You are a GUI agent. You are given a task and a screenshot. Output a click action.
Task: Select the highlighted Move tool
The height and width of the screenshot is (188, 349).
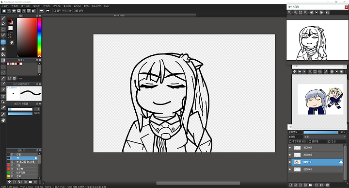click(x=3, y=42)
